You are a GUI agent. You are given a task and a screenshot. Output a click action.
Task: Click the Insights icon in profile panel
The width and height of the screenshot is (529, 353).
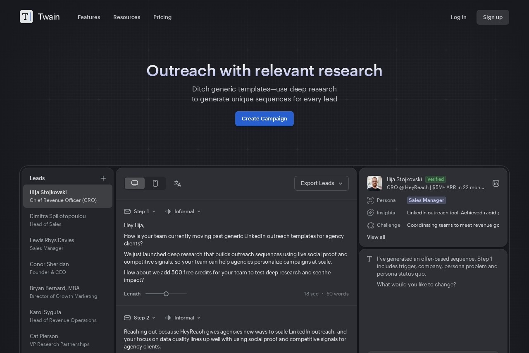[370, 213]
